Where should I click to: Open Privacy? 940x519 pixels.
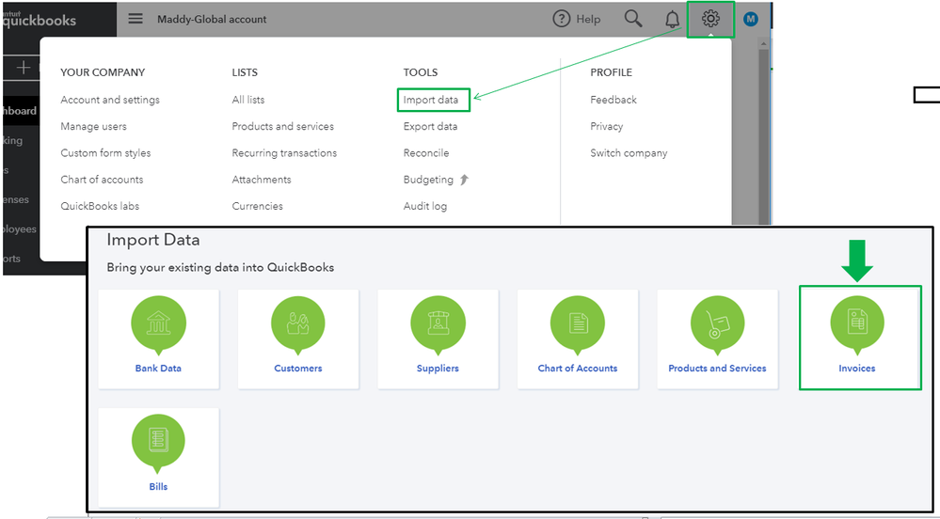(x=607, y=126)
